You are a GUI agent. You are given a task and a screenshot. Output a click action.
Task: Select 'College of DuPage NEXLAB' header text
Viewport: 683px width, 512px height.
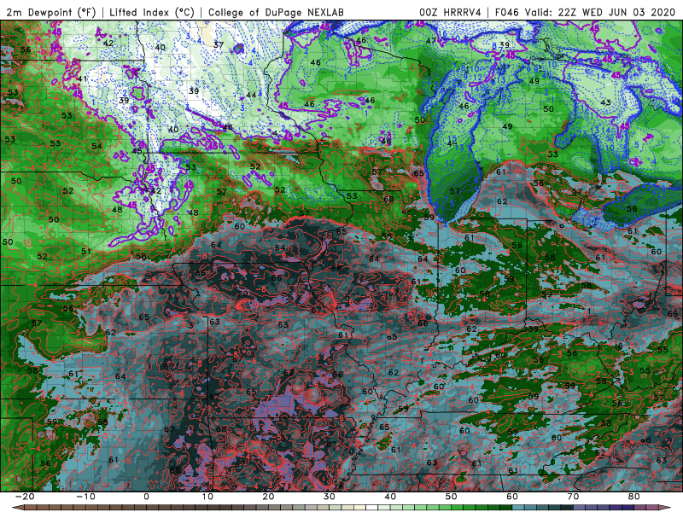(276, 12)
